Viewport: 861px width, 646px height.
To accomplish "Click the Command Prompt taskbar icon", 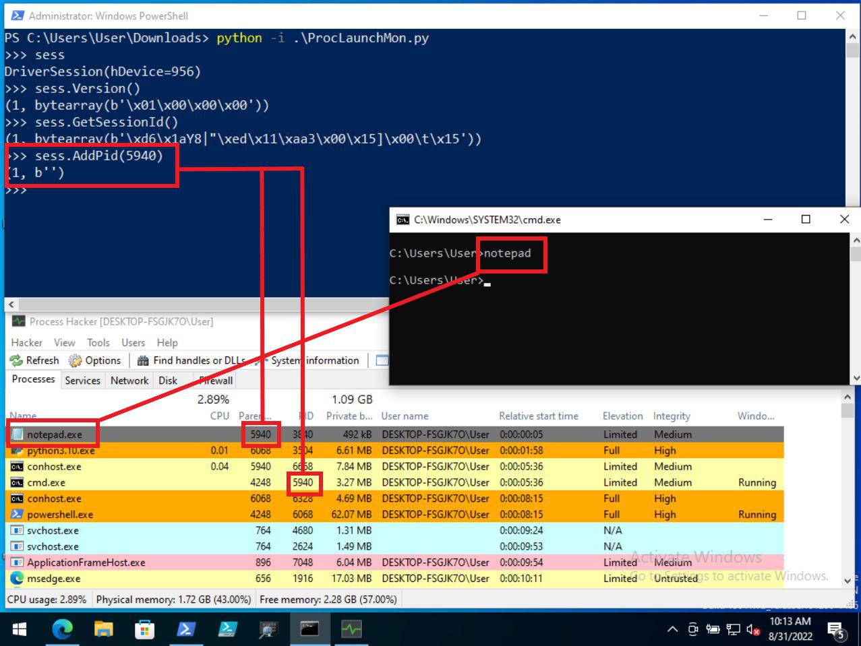I will [x=309, y=629].
